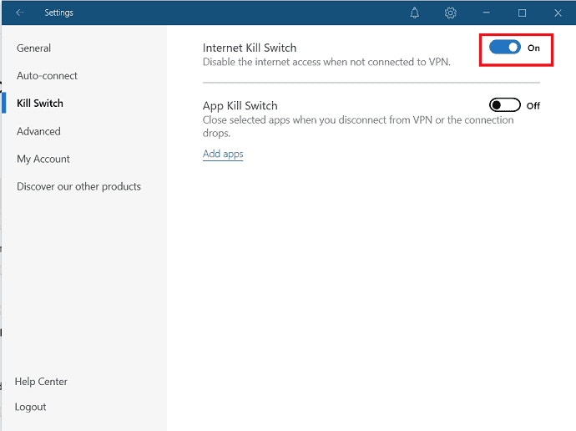Turn off the Internet Kill Switch toggle
Viewport: 576px width, 431px height.
[x=505, y=48]
